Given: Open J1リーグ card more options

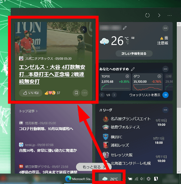Looking at the screenshot, I should (165, 110).
